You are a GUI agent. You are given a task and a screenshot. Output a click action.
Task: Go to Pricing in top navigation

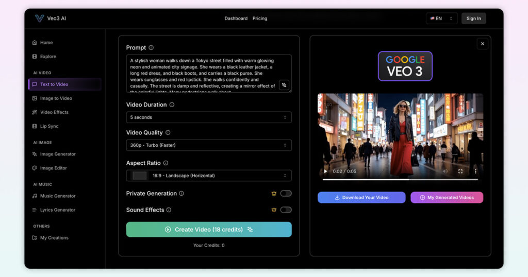coord(260,19)
